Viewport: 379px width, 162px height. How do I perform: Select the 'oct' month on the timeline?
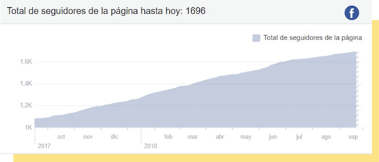click(61, 137)
